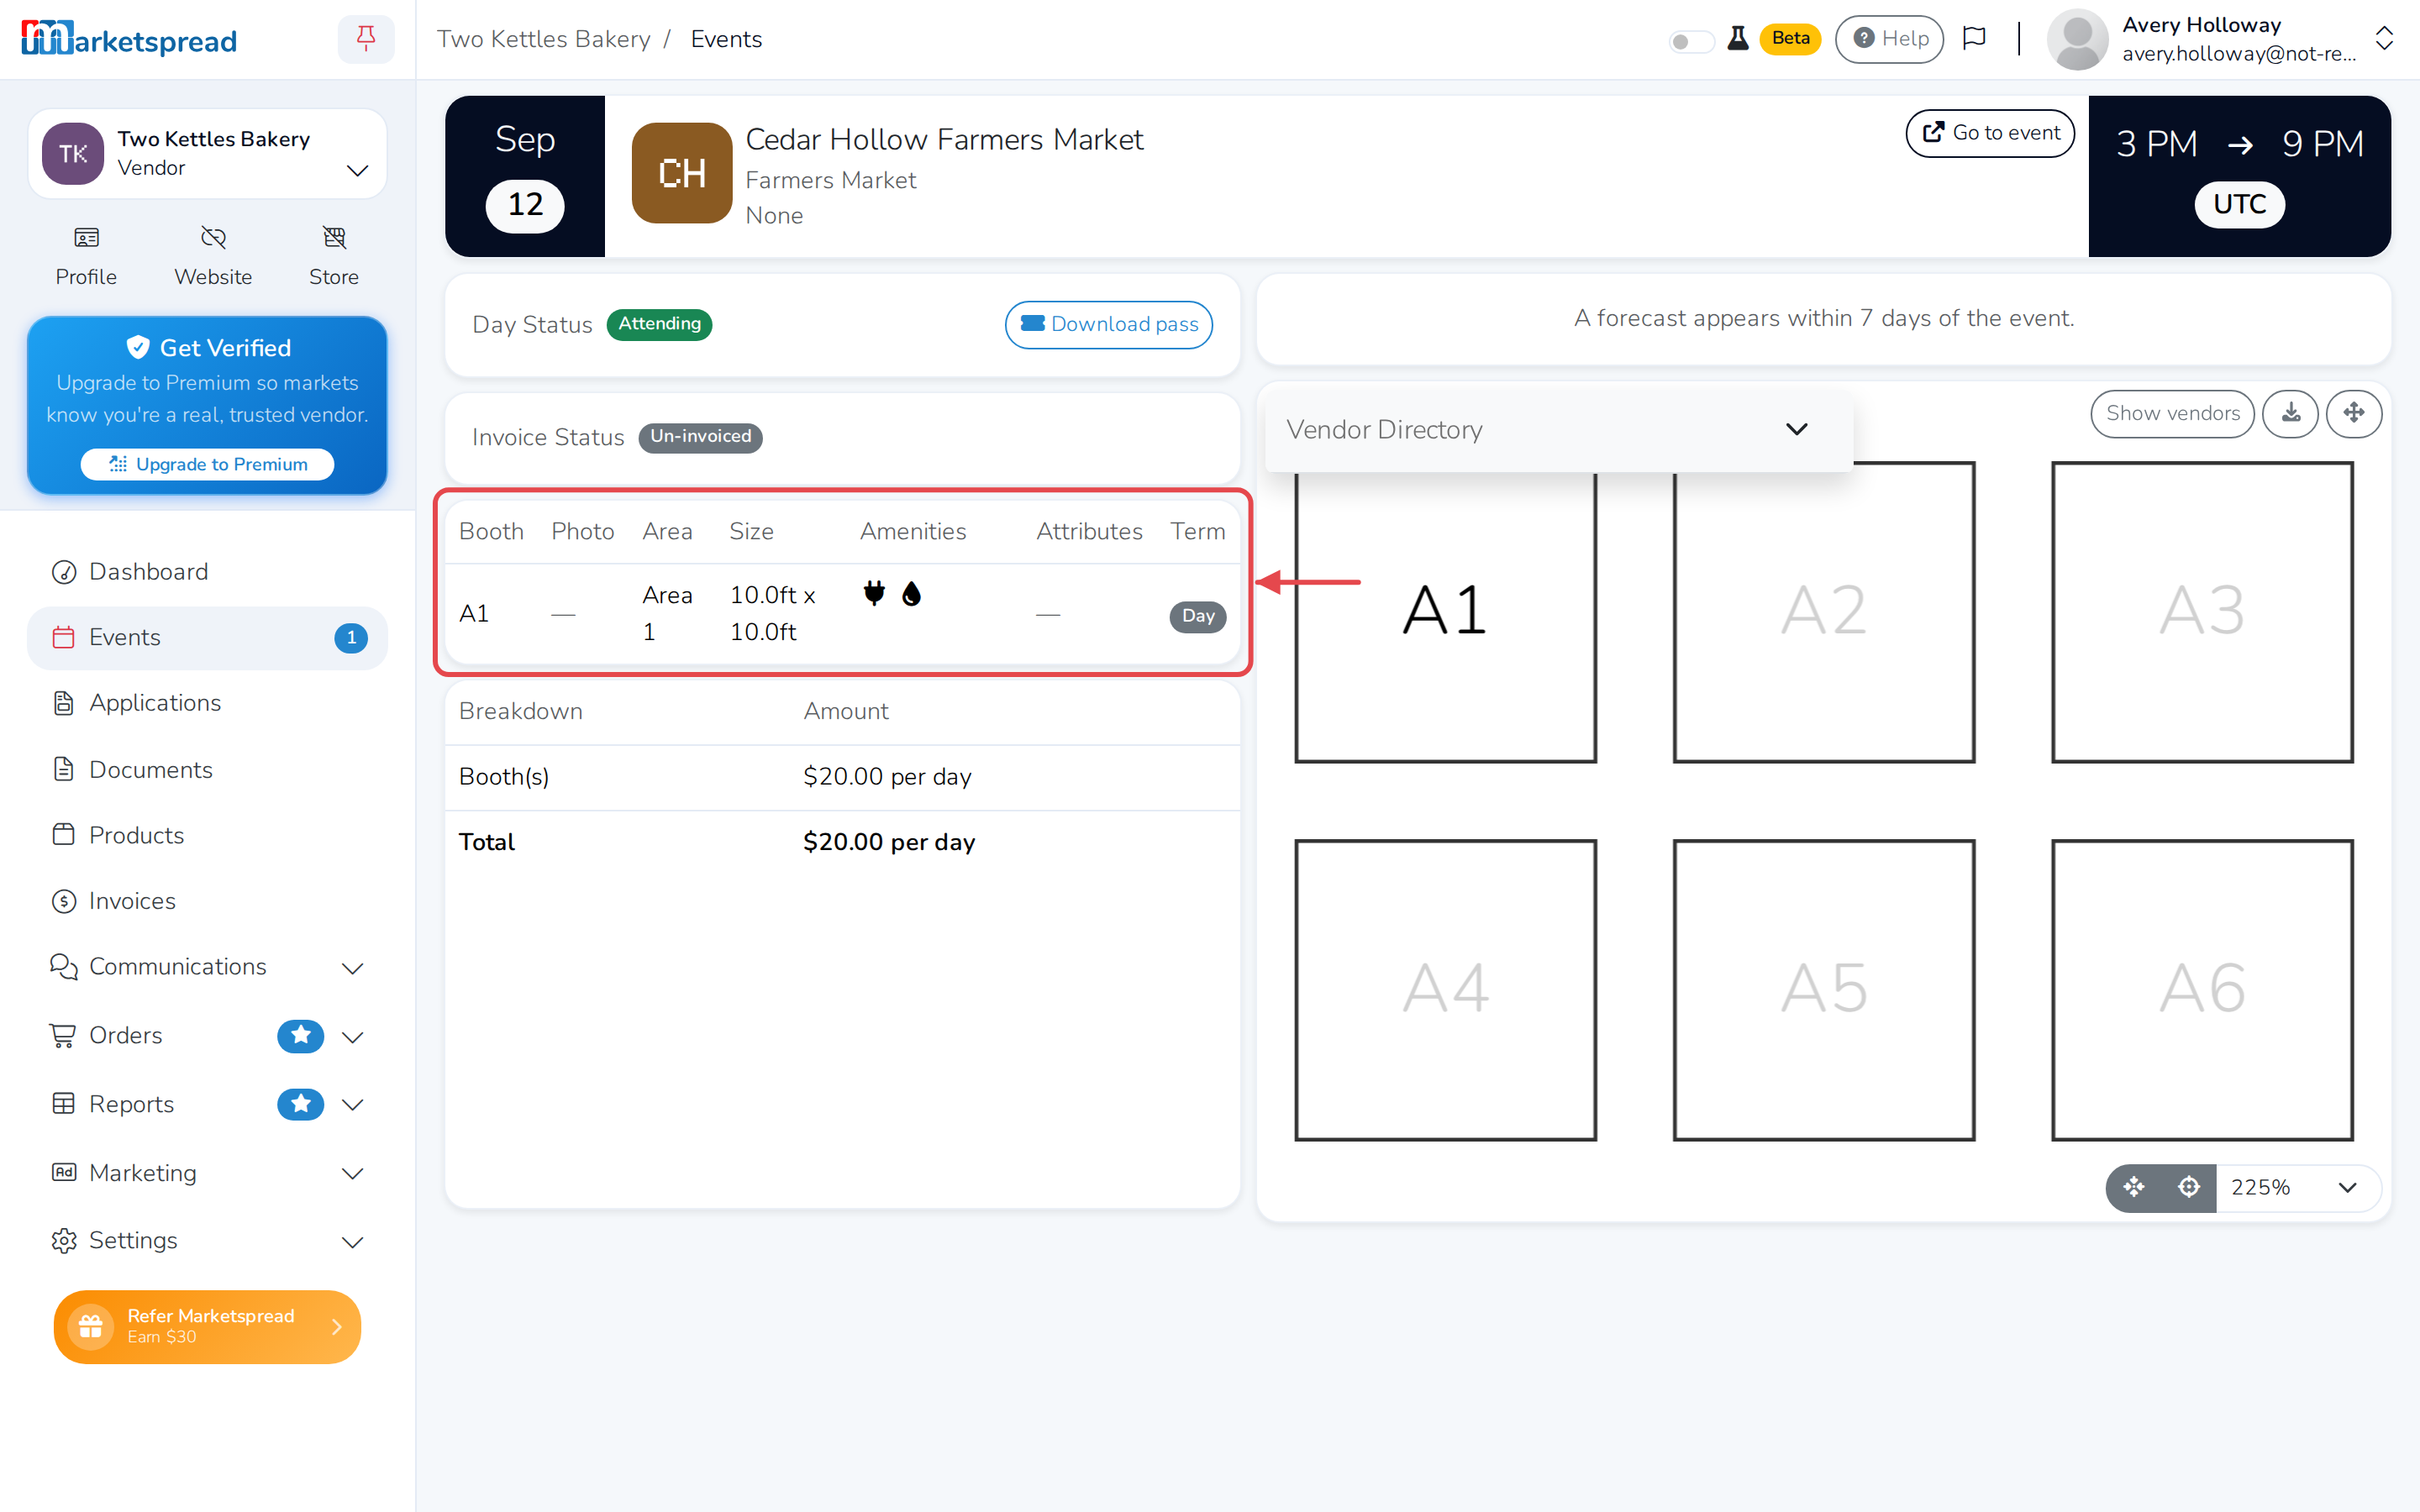The width and height of the screenshot is (2420, 1512).
Task: Click the Orders premium star badge
Action: coord(300,1035)
